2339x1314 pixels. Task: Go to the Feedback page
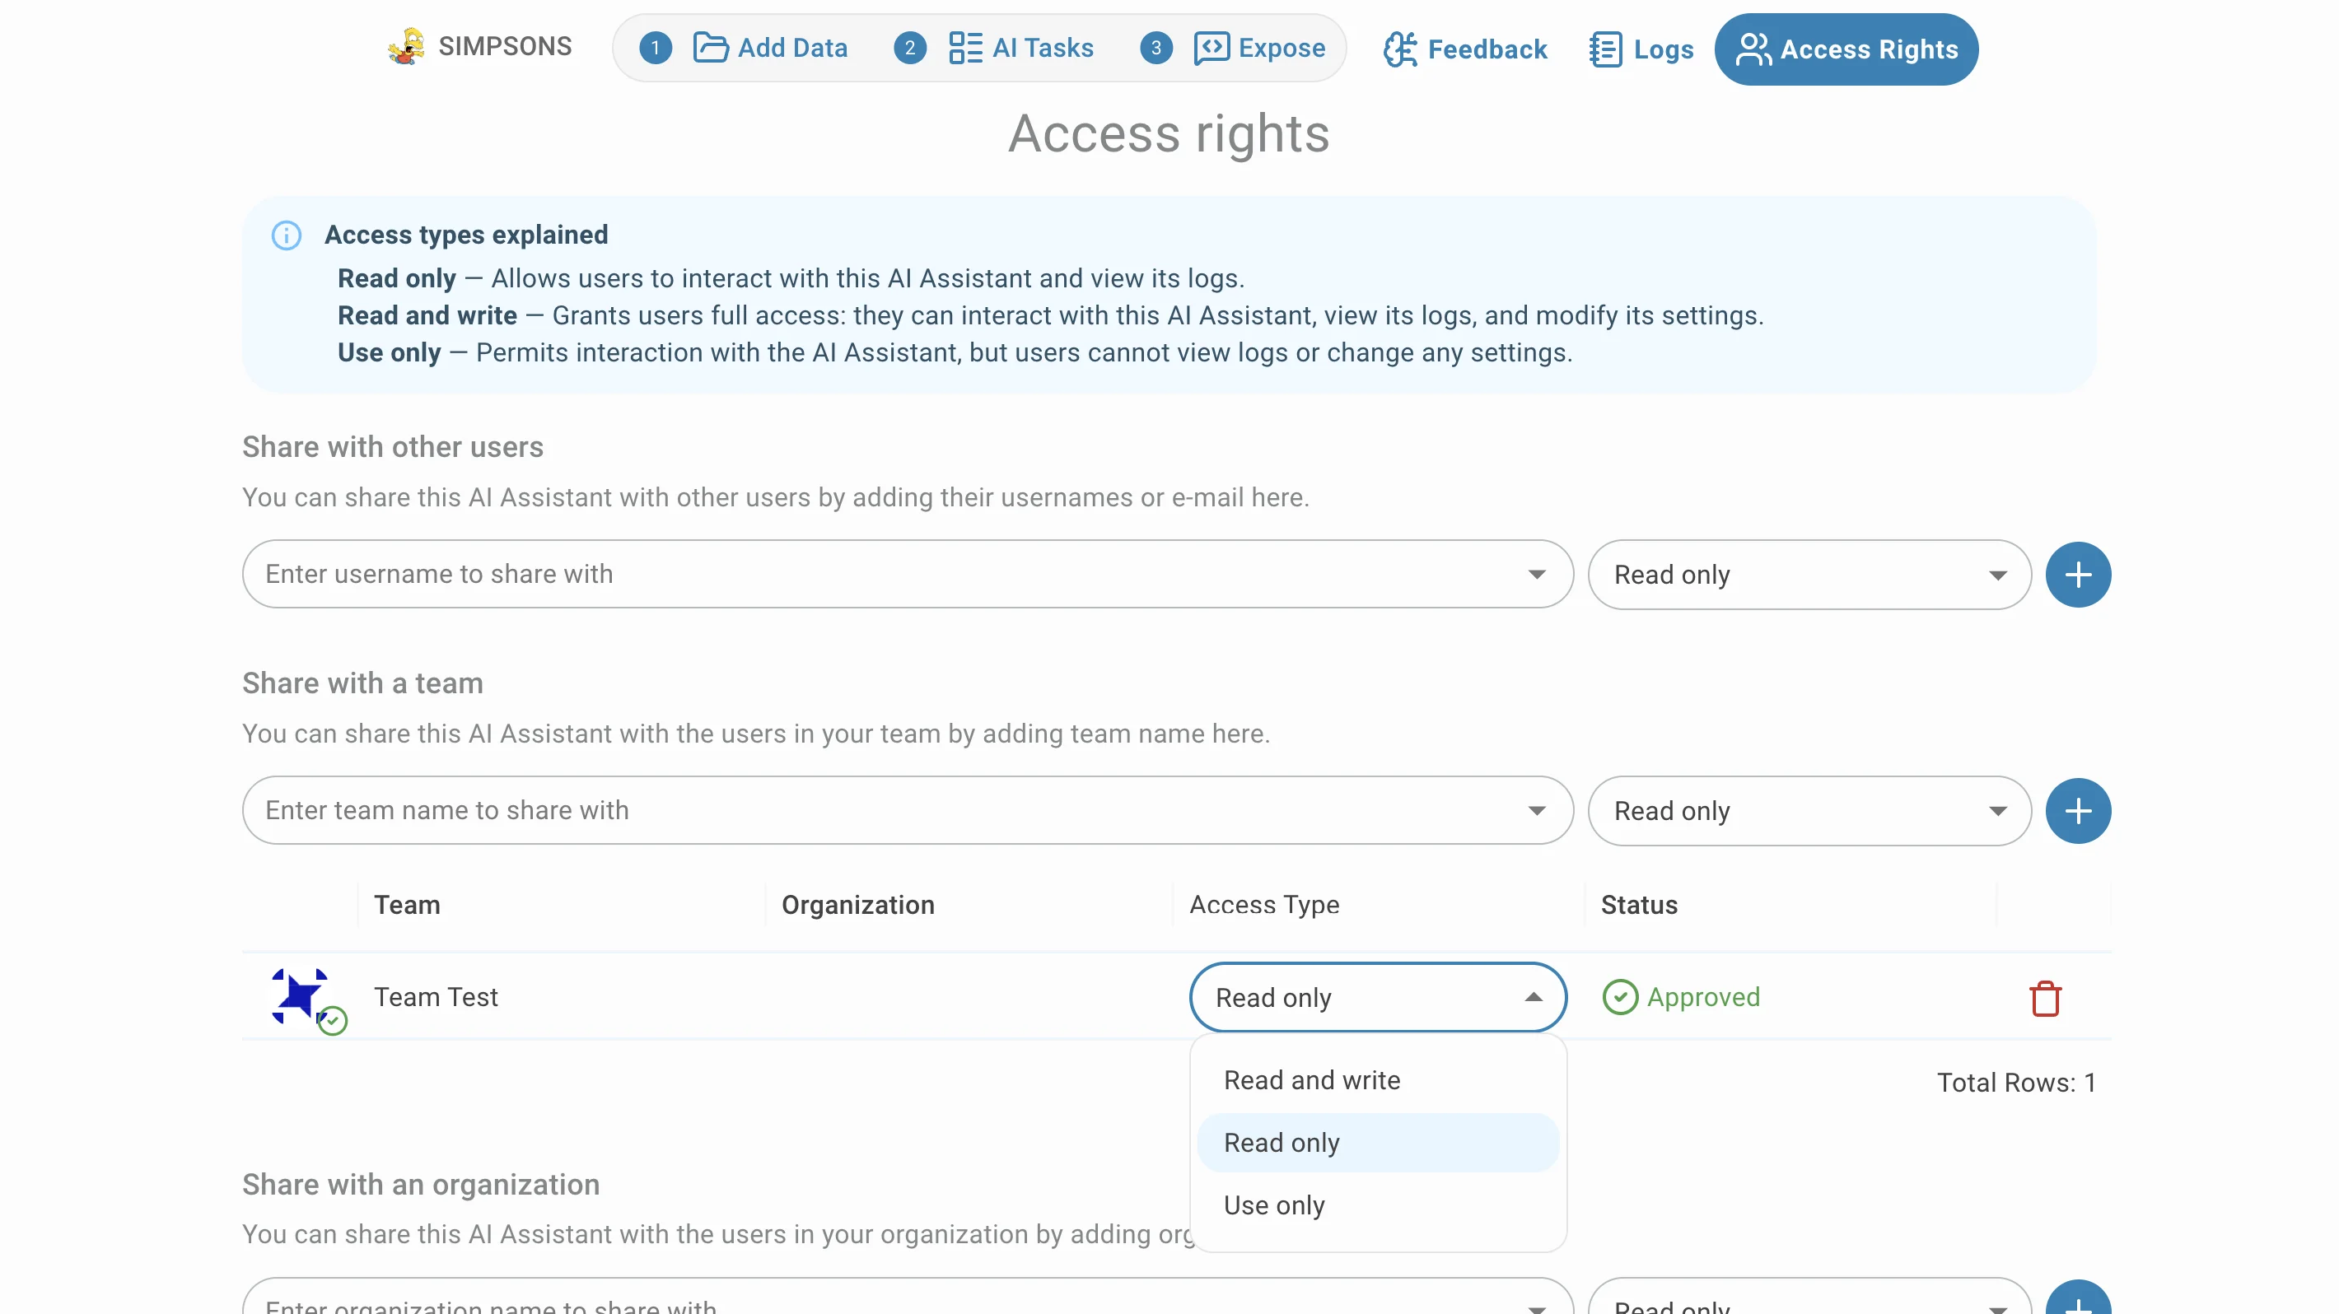1464,49
